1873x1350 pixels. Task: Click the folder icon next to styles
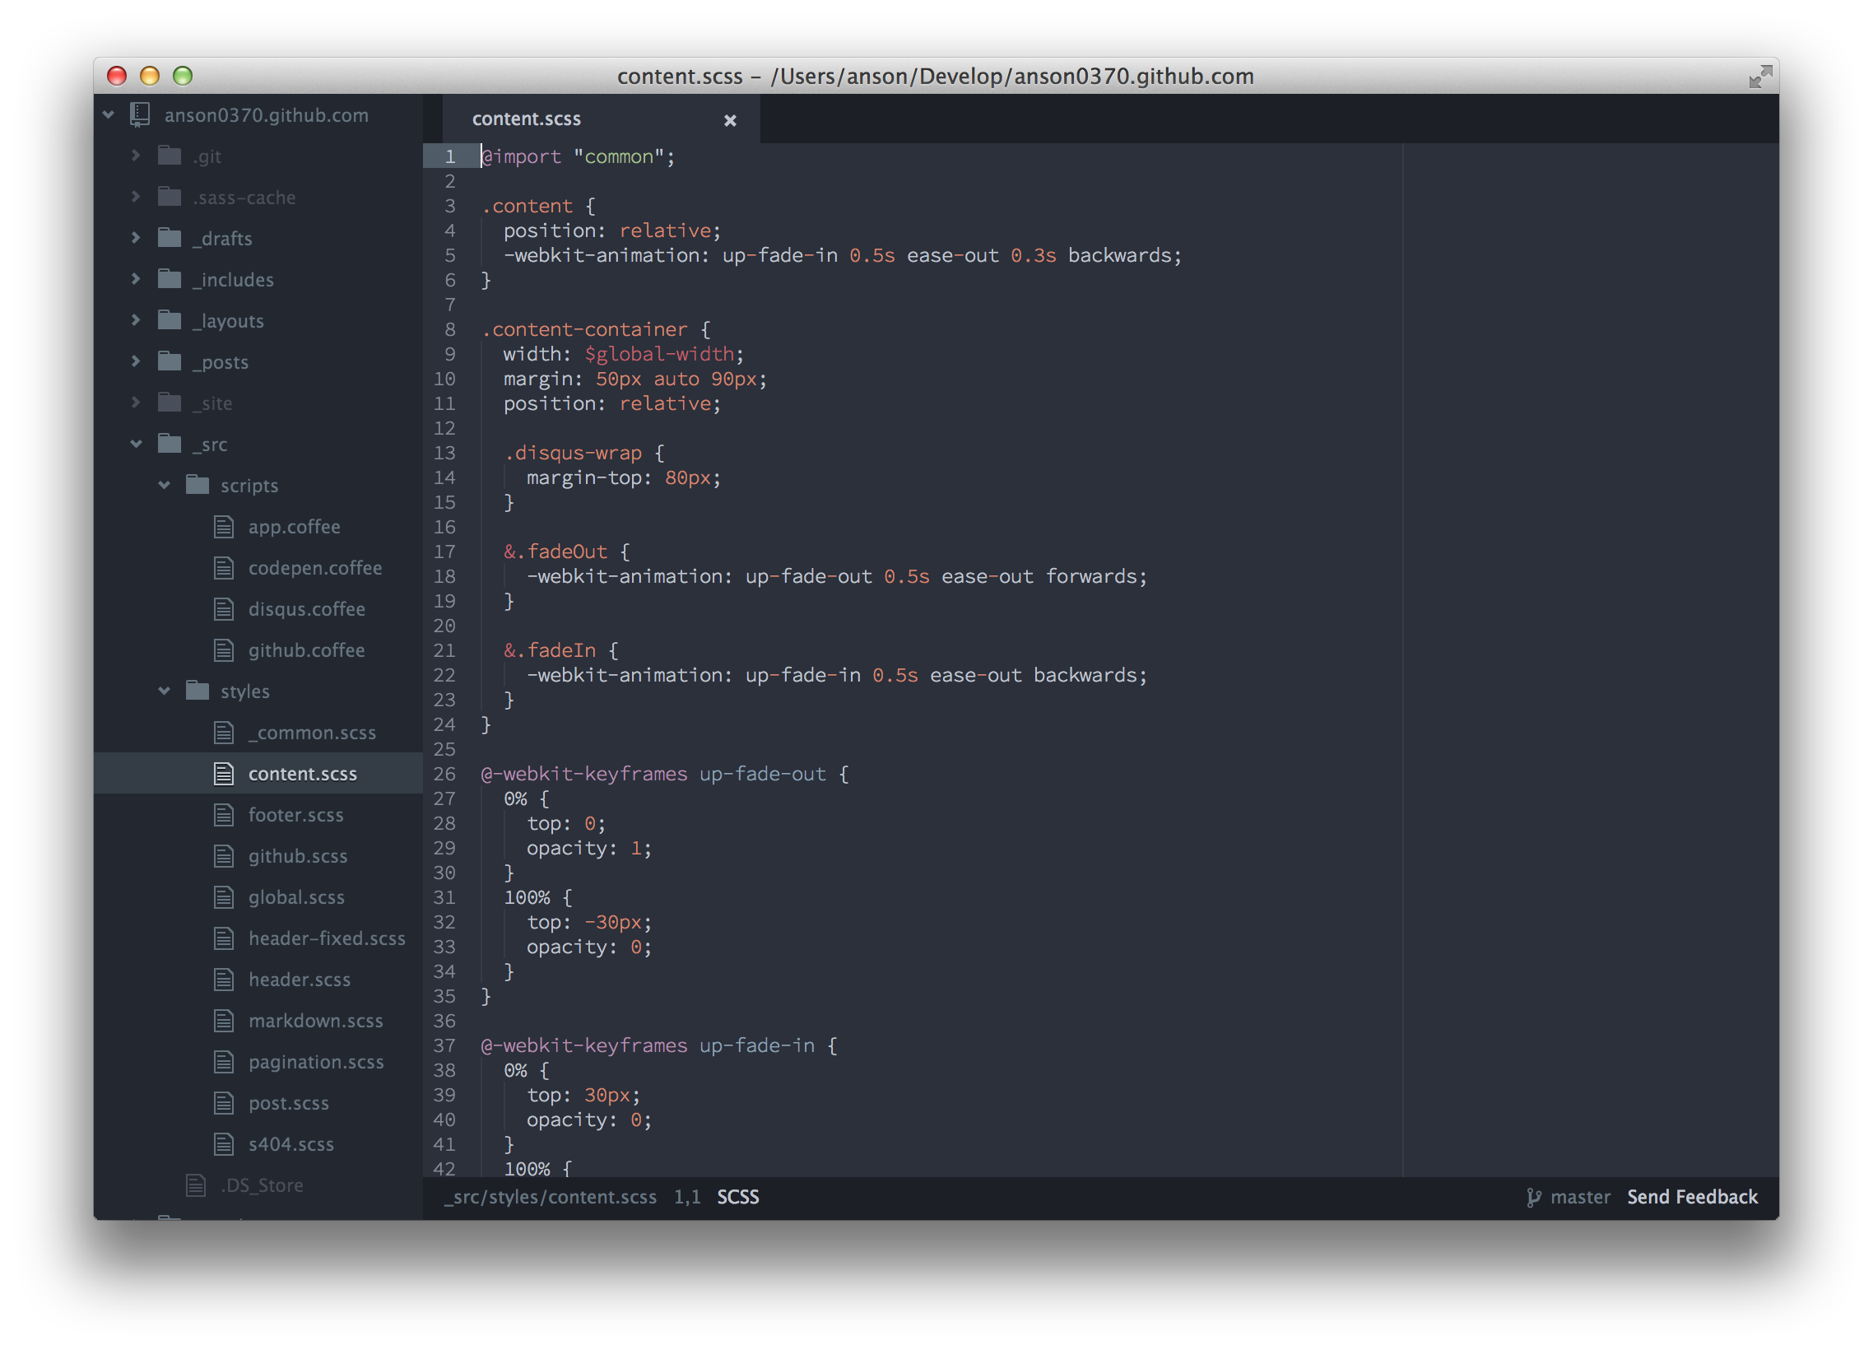coord(198,691)
